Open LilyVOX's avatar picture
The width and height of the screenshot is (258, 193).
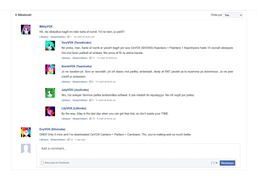tap(50, 112)
